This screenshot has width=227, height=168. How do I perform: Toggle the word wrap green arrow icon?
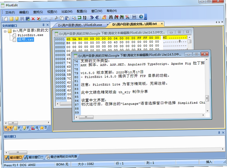tap(79, 18)
